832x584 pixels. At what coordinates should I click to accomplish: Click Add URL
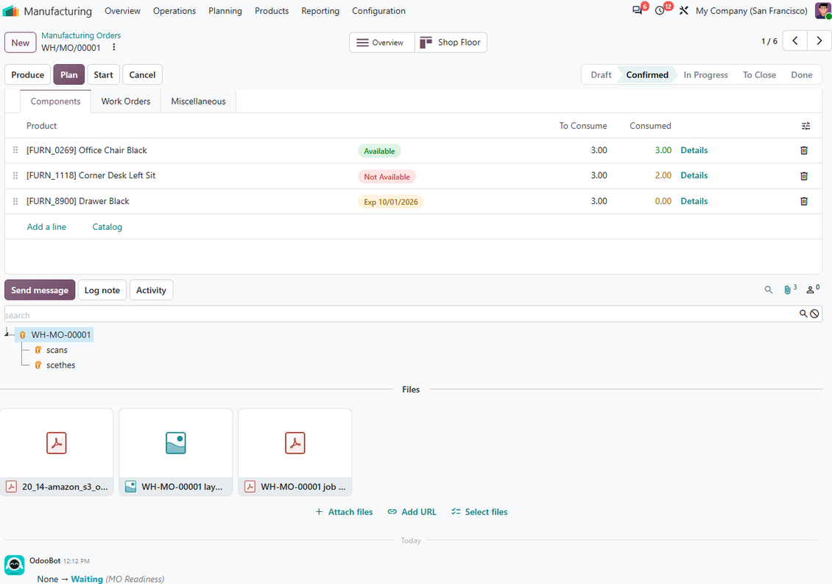(x=412, y=512)
